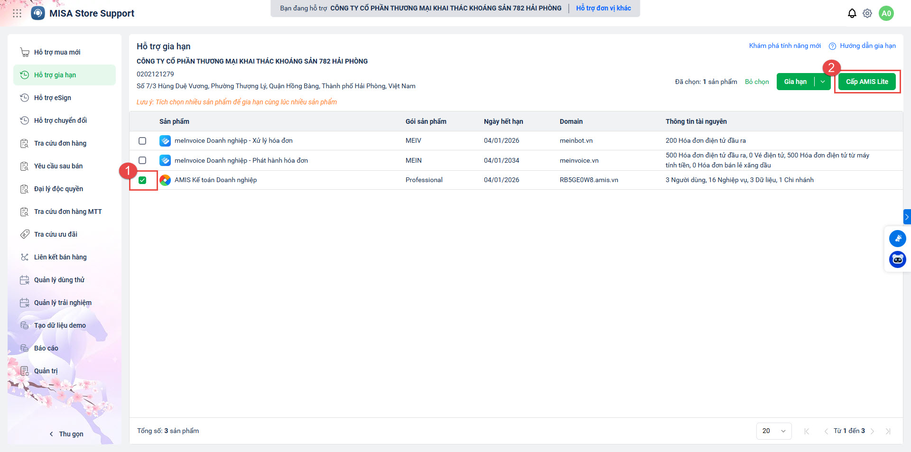
Task: Click the meInvoice Phát hành hóa đơn product icon
Action: point(165,160)
